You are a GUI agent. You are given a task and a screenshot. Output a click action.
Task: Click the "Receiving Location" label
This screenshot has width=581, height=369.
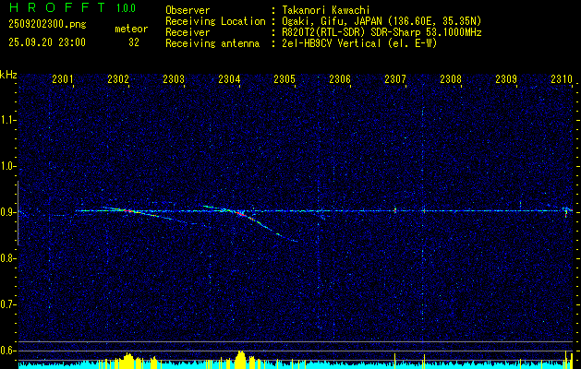coord(215,21)
